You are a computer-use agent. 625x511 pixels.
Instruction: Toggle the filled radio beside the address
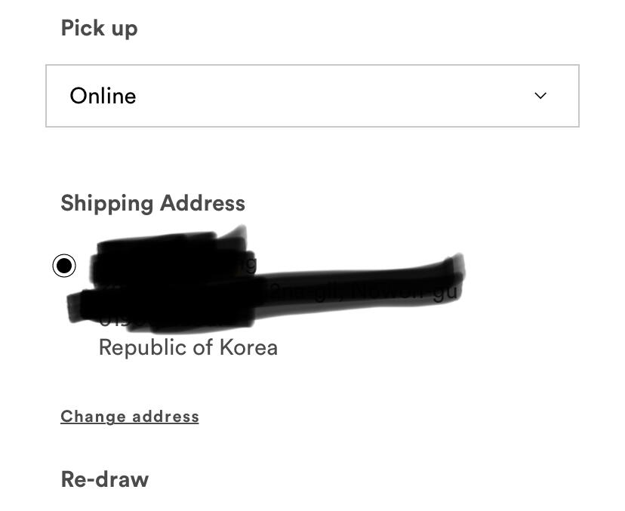pos(64,266)
